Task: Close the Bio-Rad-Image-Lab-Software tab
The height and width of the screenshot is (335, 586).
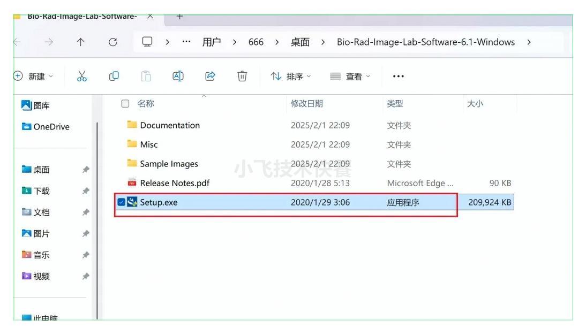Action: [150, 17]
